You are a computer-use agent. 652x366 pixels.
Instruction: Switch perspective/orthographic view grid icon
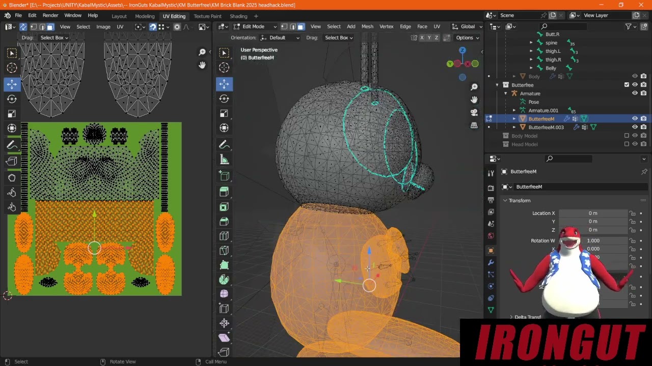click(474, 125)
